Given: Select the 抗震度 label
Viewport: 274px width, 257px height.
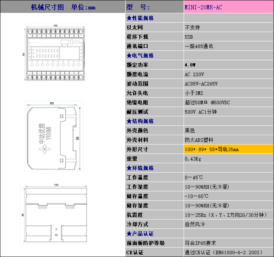Looking at the screenshot, I should pyautogui.click(x=135, y=215).
